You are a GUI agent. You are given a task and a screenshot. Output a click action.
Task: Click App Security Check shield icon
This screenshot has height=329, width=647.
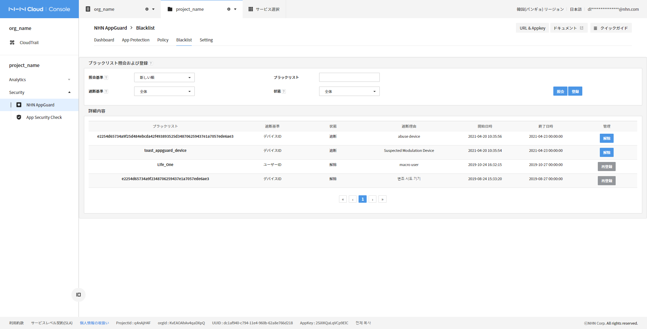(19, 117)
